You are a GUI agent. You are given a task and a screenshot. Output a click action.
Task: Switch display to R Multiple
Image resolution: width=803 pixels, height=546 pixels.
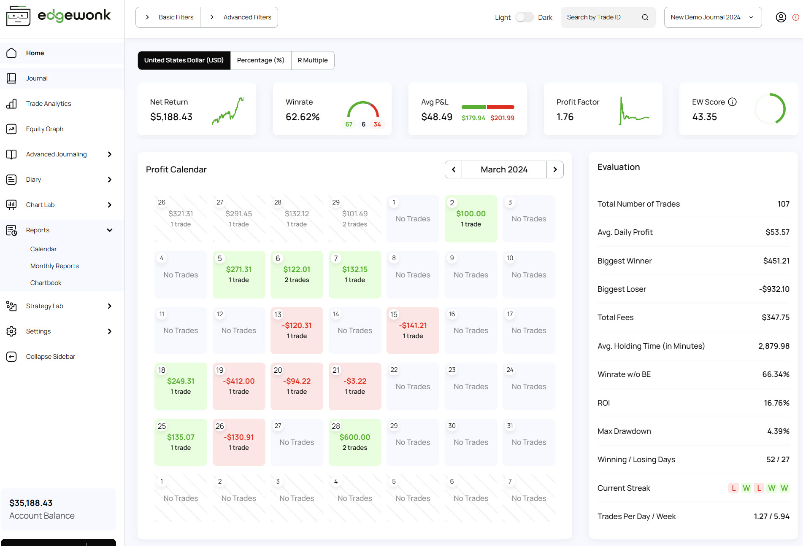point(312,60)
